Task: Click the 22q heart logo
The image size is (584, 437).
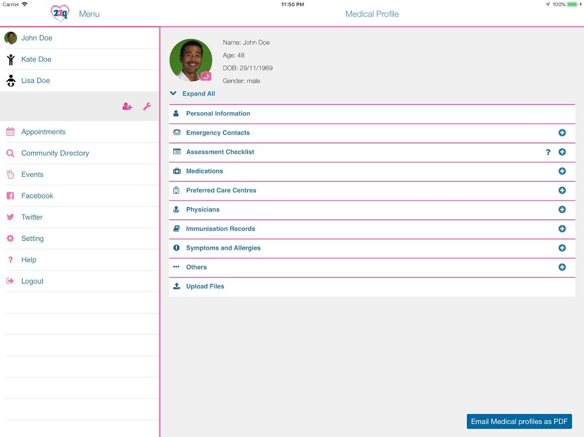Action: (60, 14)
